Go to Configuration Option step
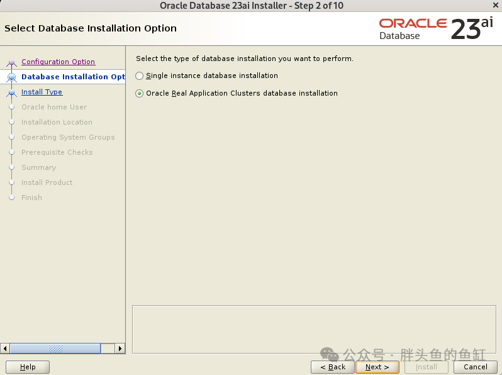The image size is (502, 375). click(x=58, y=62)
